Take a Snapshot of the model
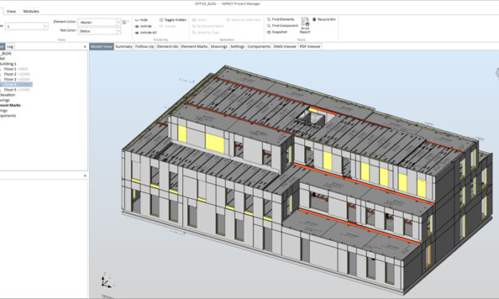Viewport: 499px width, 299px height. point(277,32)
